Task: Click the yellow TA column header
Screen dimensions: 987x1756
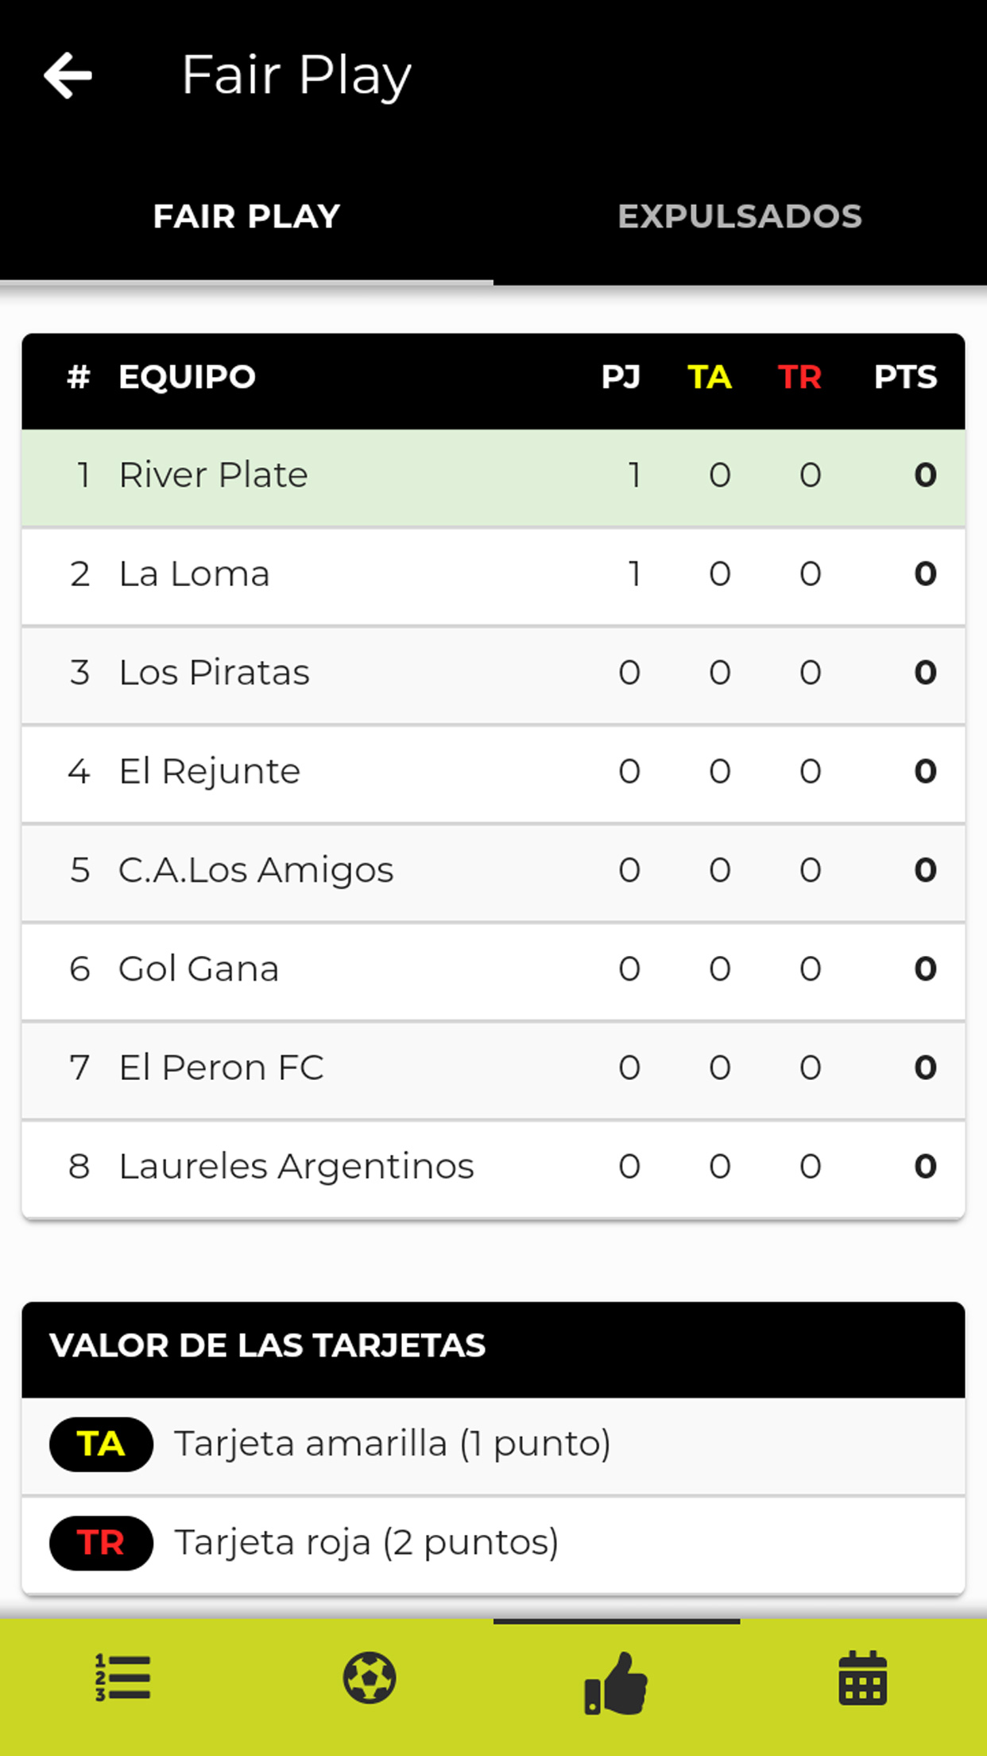Action: pyautogui.click(x=709, y=377)
